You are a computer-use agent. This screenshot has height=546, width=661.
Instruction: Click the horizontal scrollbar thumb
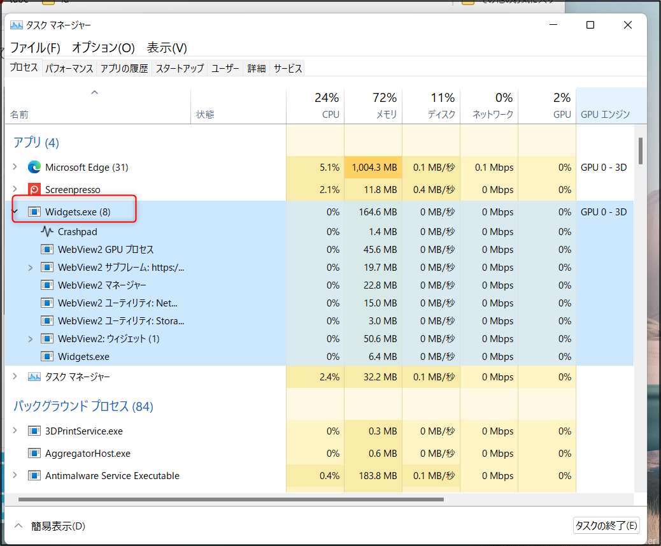pyautogui.click(x=231, y=499)
